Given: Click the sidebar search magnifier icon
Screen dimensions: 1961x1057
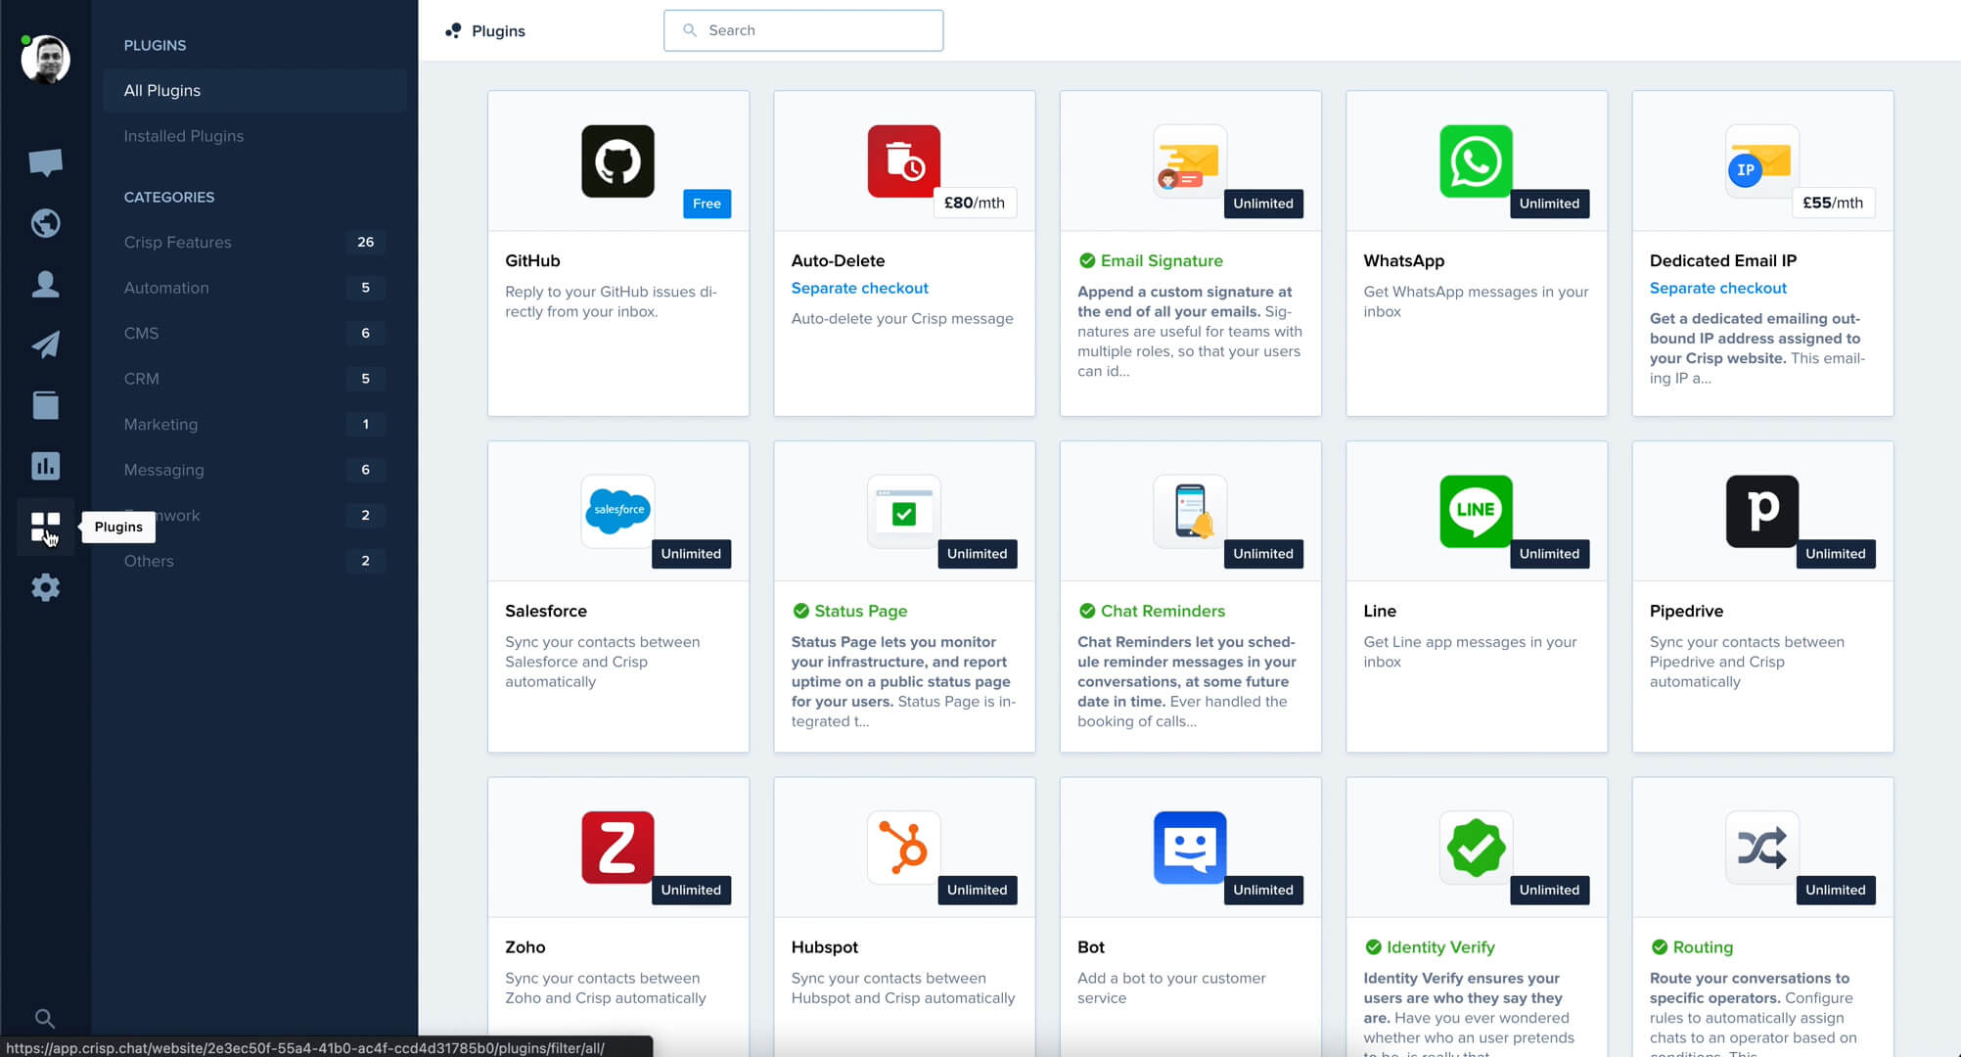Looking at the screenshot, I should click(x=45, y=1018).
